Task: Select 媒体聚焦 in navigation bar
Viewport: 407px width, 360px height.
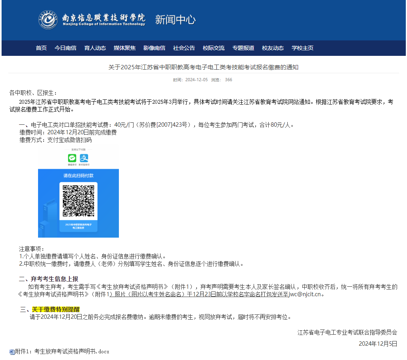Action: point(124,48)
